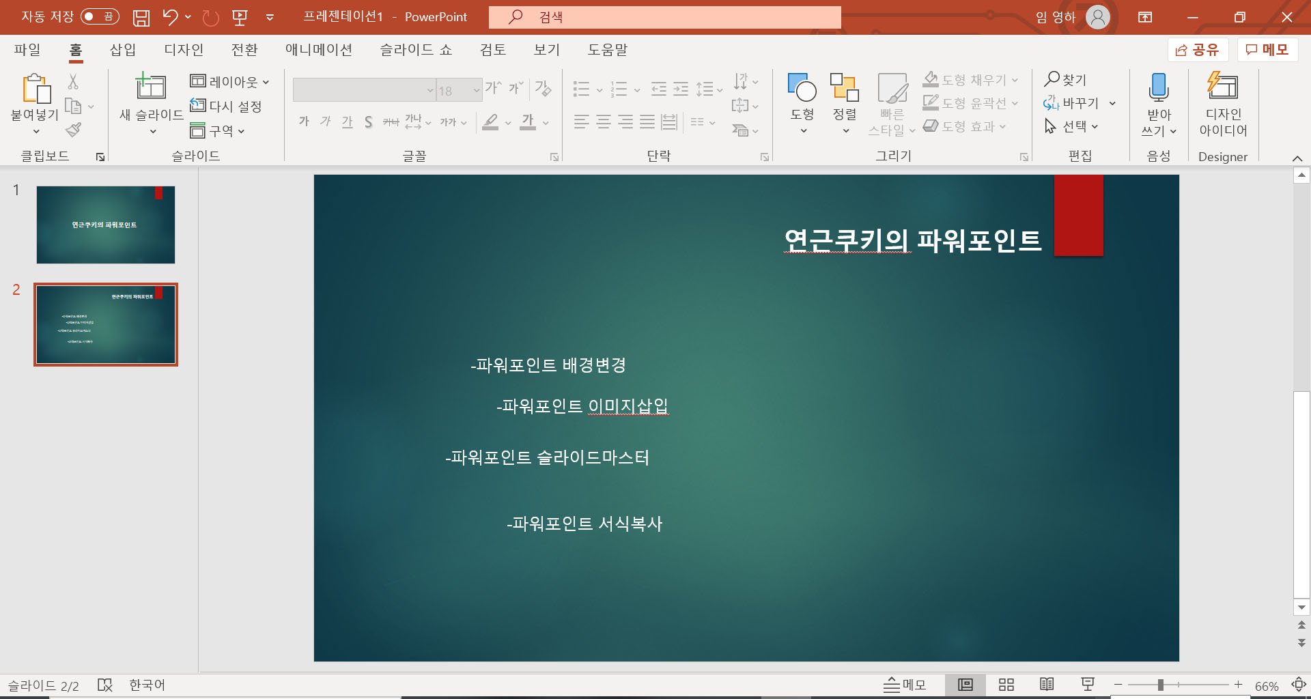The height and width of the screenshot is (699, 1311).
Task: Select the Format Painter brush icon
Action: [73, 130]
